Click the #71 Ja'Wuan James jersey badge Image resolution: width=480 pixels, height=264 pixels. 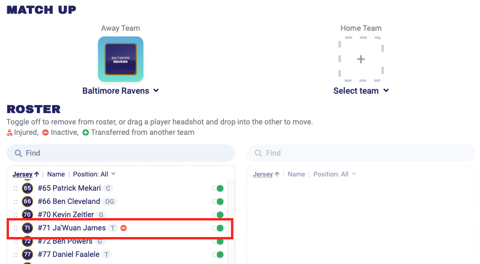click(x=27, y=228)
